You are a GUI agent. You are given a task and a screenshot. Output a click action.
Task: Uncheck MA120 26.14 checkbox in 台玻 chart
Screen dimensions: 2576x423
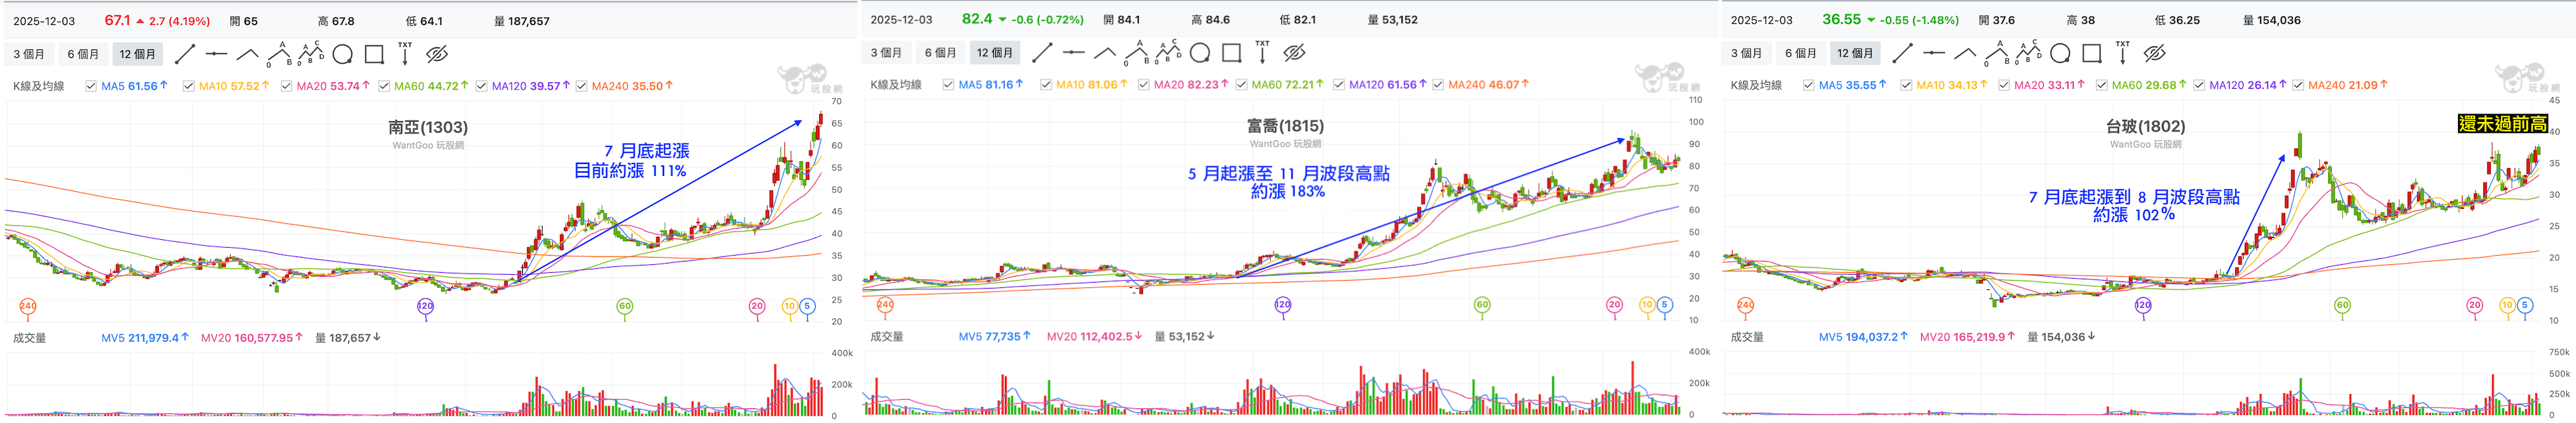pos(2199,85)
